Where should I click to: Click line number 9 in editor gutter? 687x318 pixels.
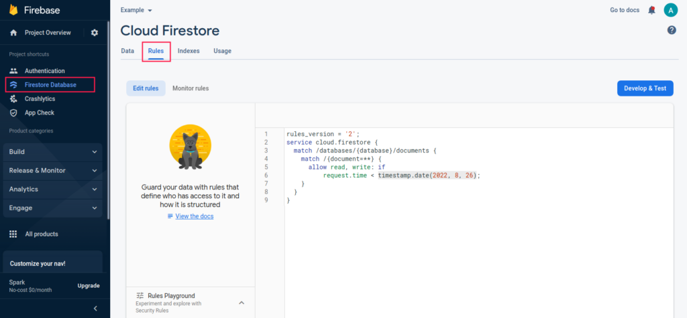pos(266,200)
